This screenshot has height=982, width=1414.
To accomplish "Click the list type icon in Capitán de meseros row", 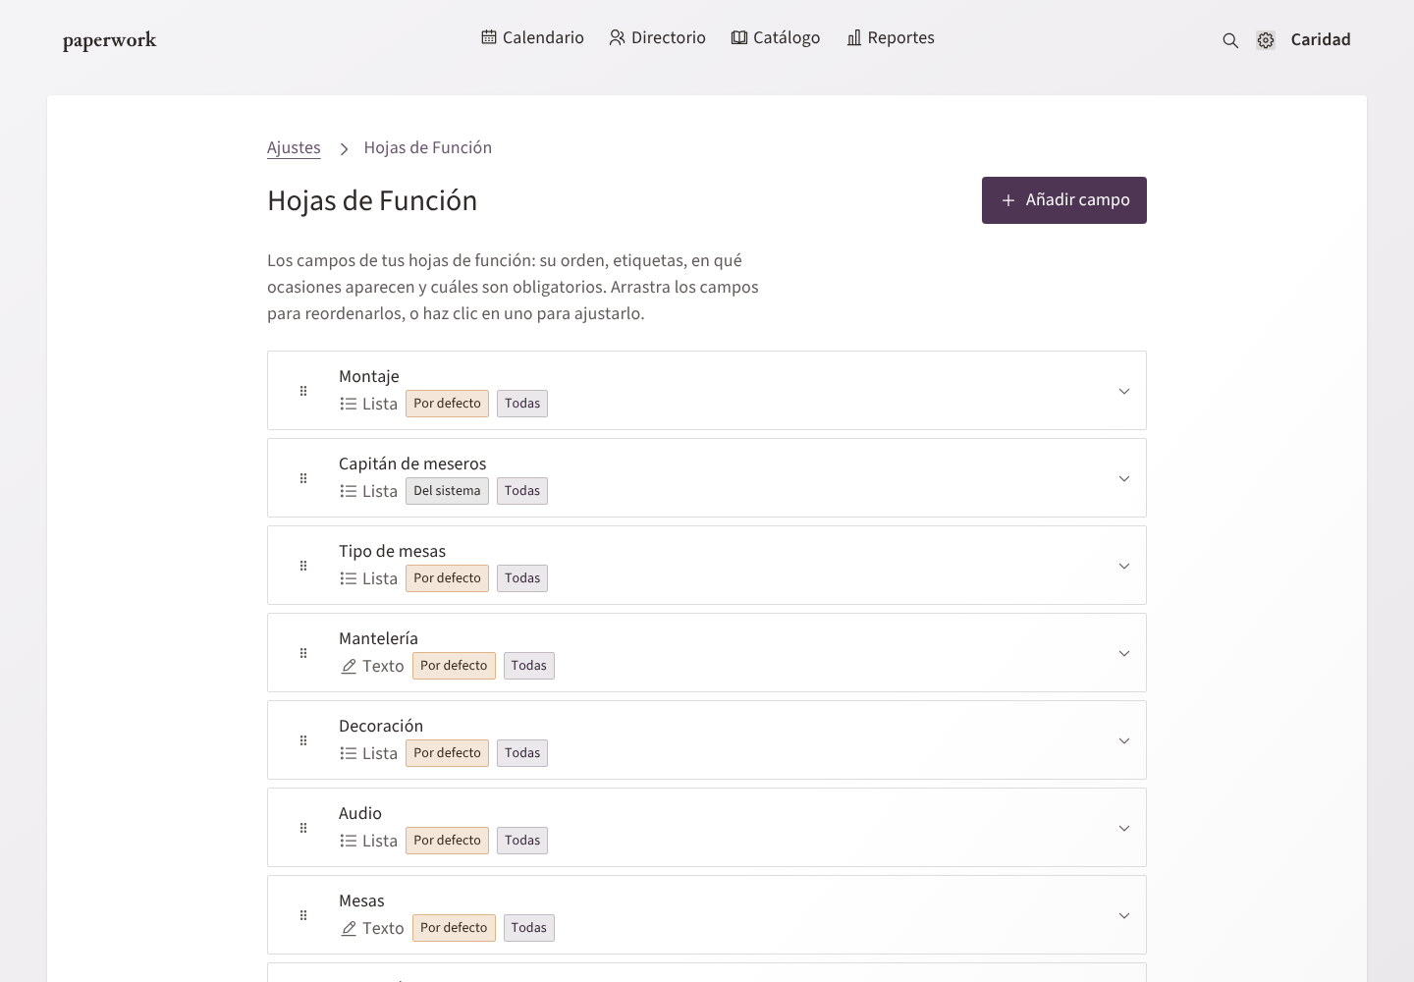I will 349,491.
